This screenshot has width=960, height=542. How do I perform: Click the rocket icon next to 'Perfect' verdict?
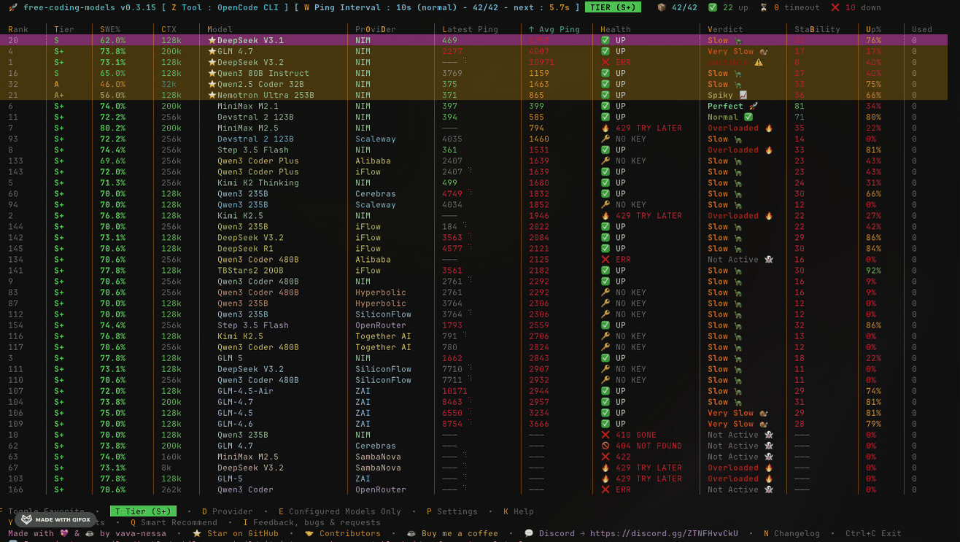(x=754, y=106)
